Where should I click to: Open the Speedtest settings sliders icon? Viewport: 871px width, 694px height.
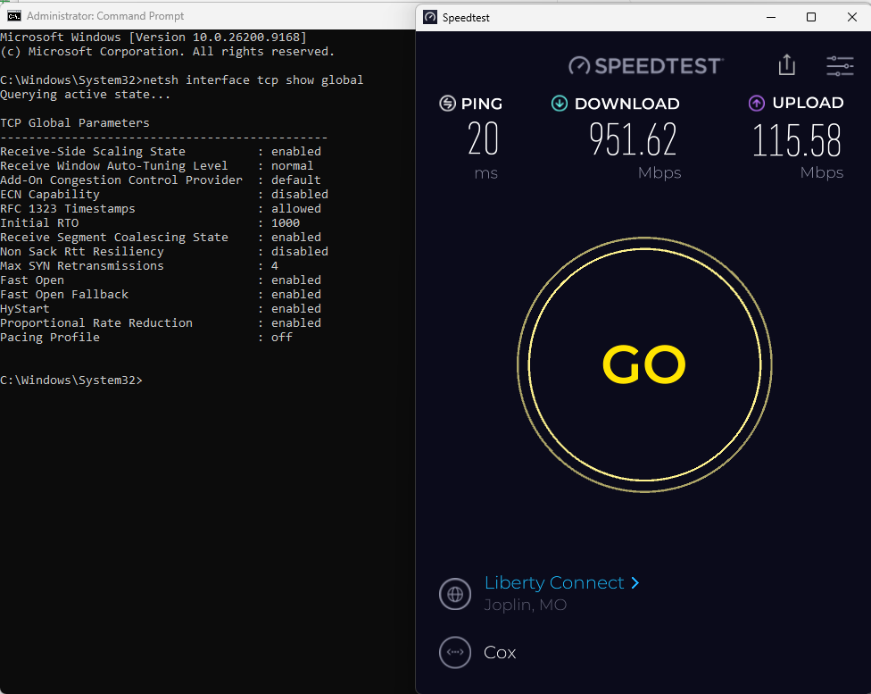[x=840, y=65]
